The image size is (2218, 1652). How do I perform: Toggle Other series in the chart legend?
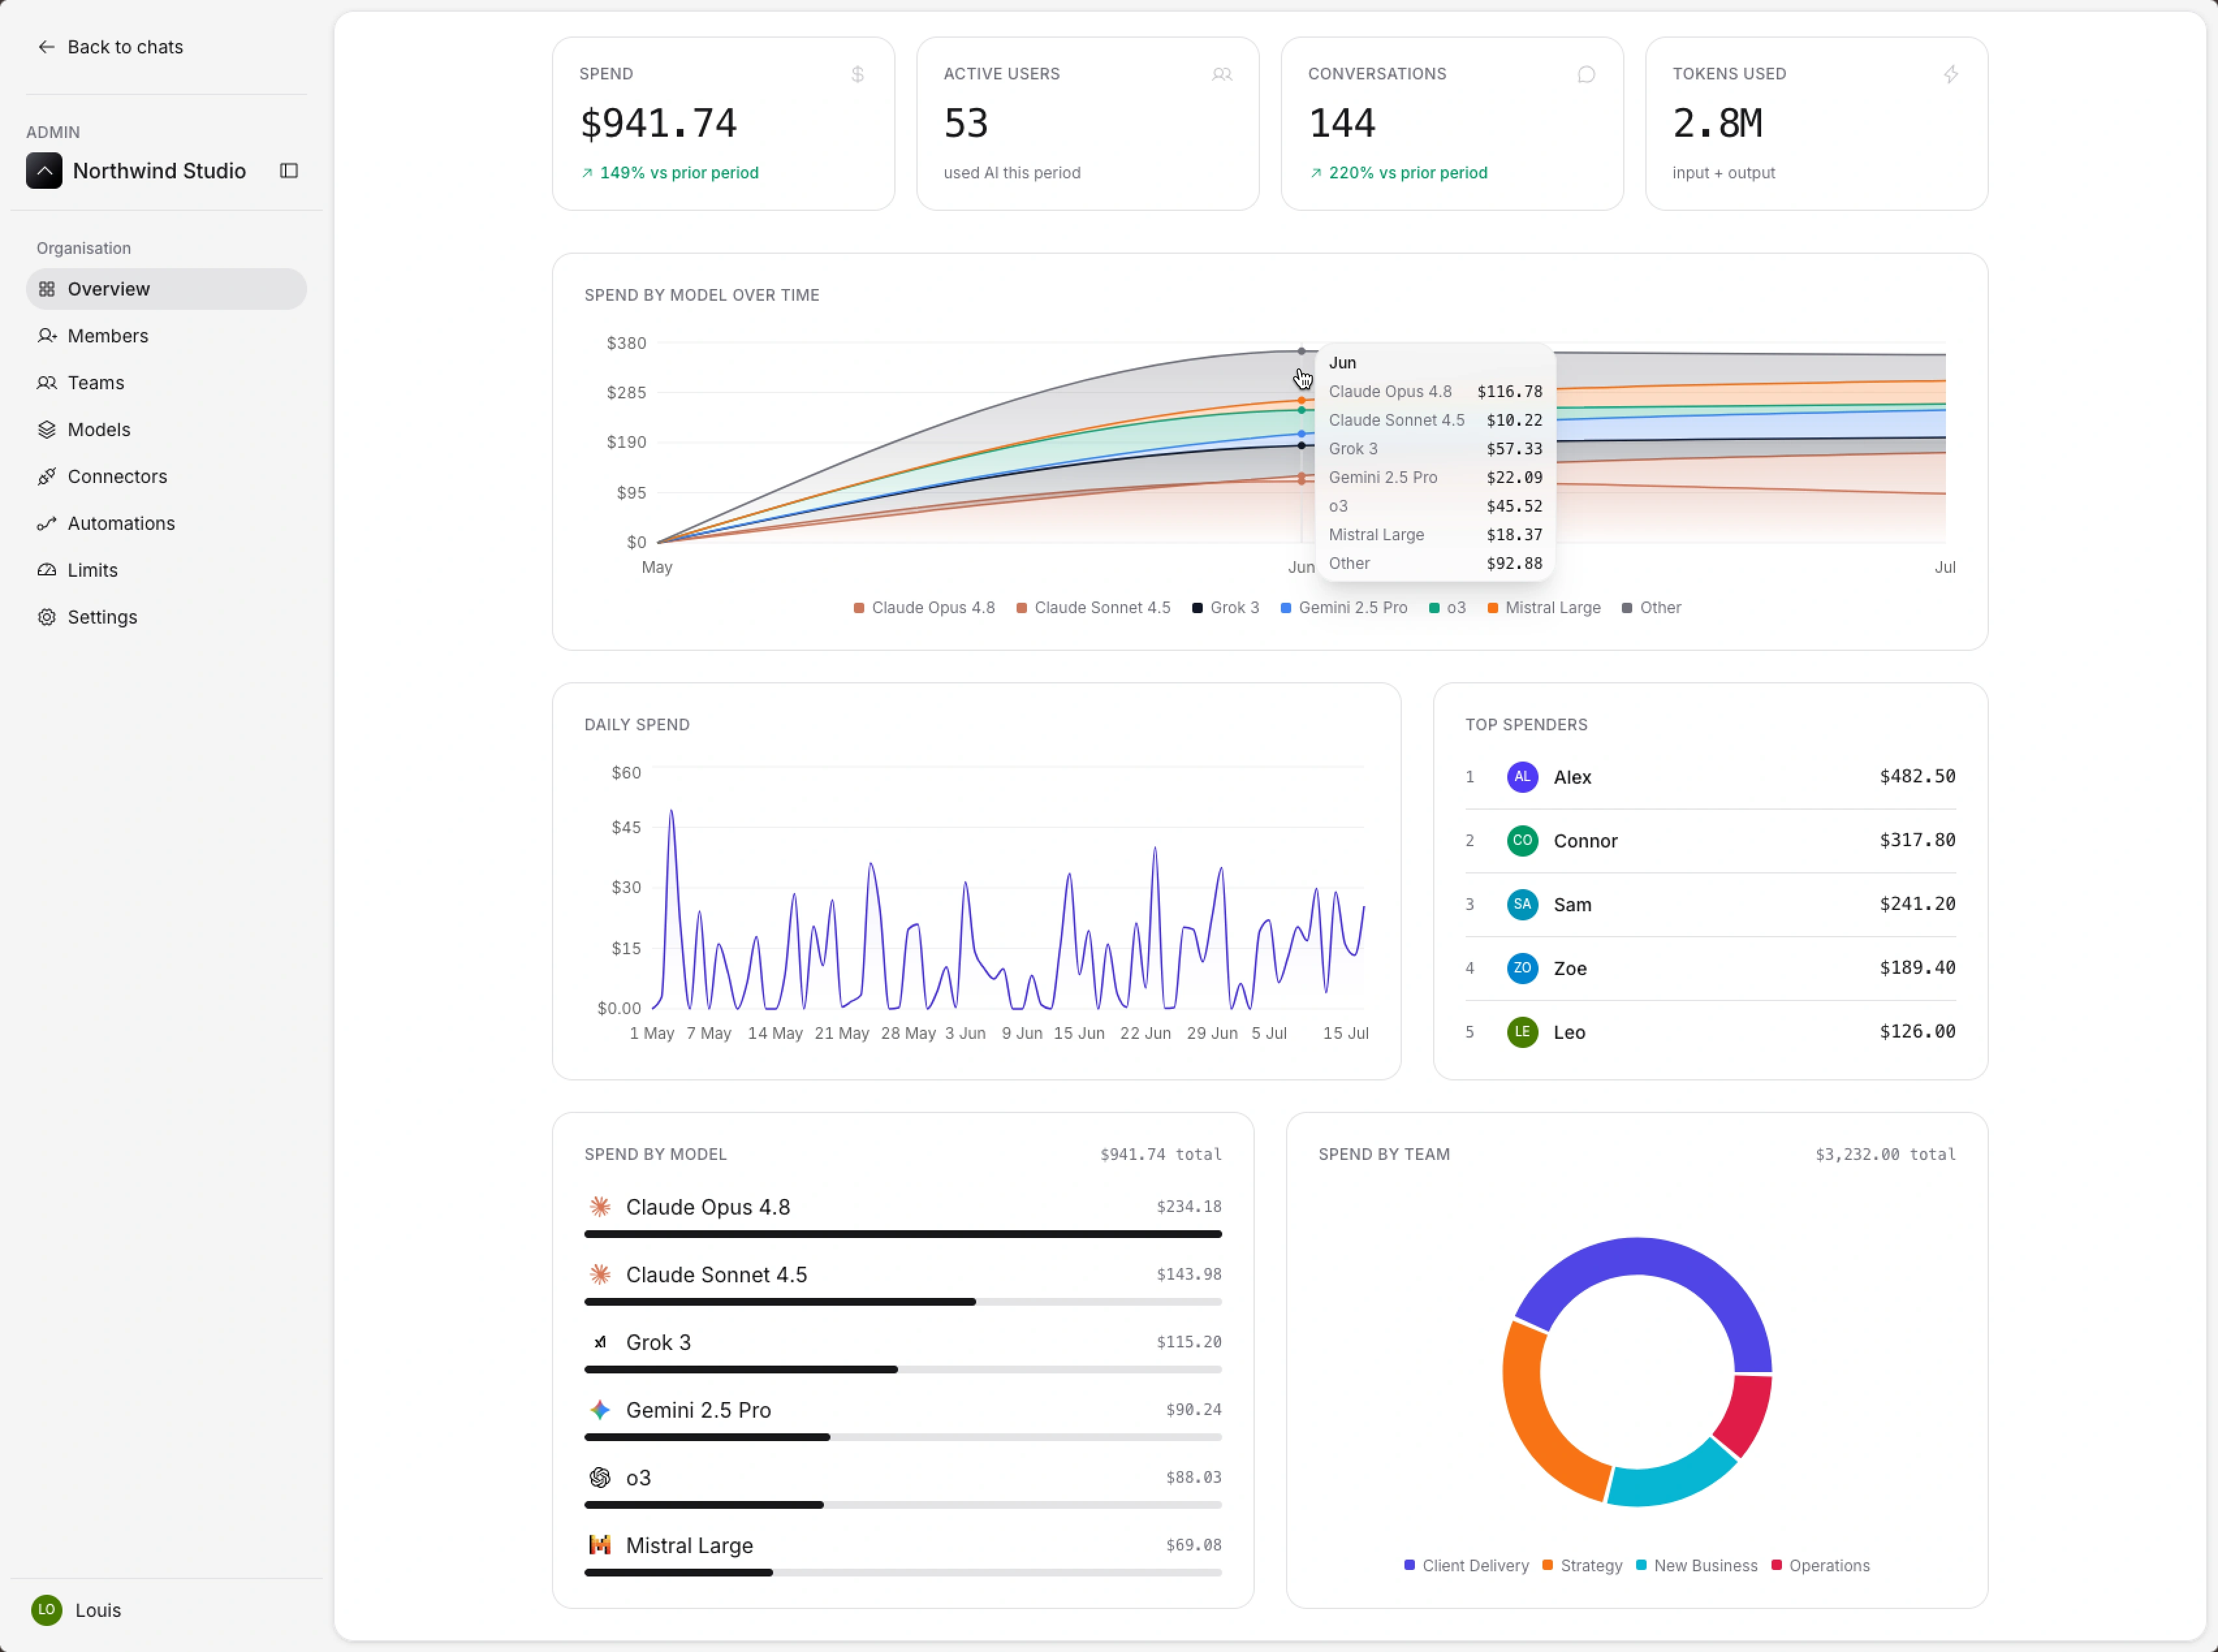[x=1651, y=608]
